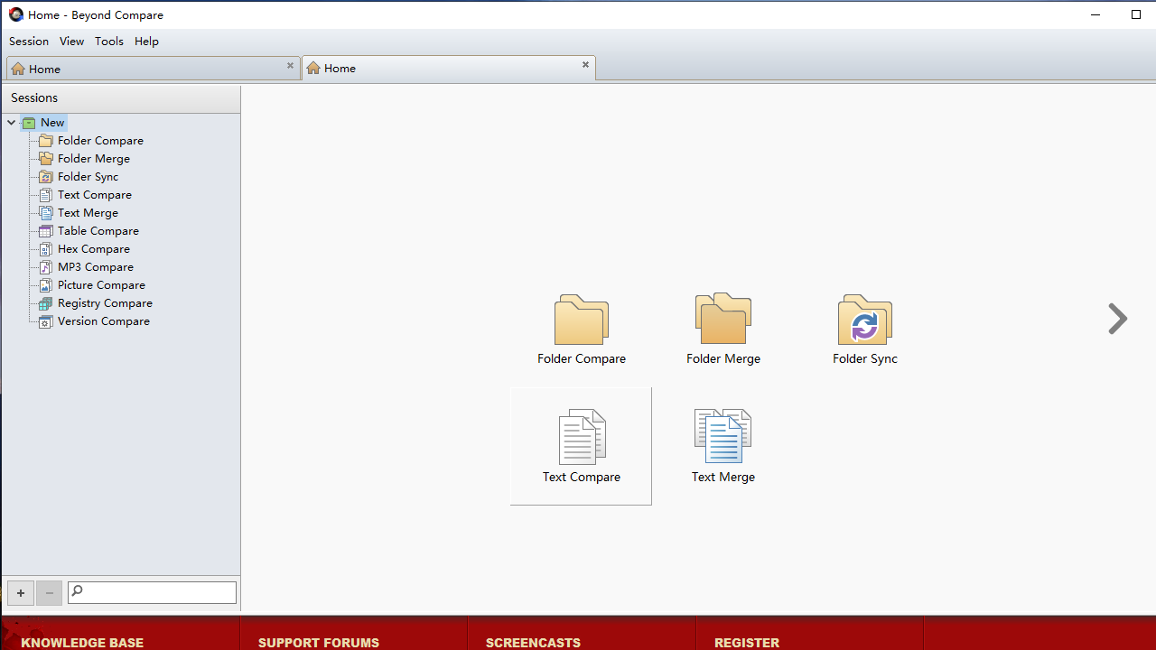Switch to the first Home tab
1156x650 pixels.
144,69
